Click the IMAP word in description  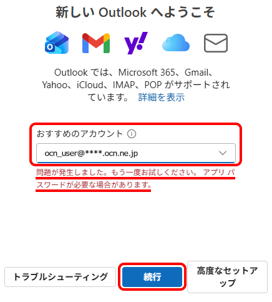coord(124,85)
